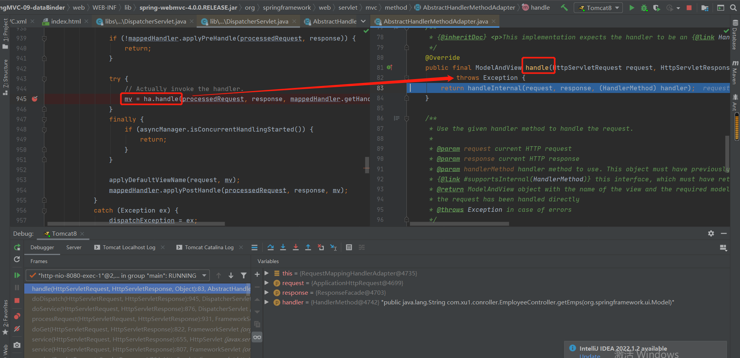Open the Tomcat8 run configuration dropdown

tap(598, 8)
